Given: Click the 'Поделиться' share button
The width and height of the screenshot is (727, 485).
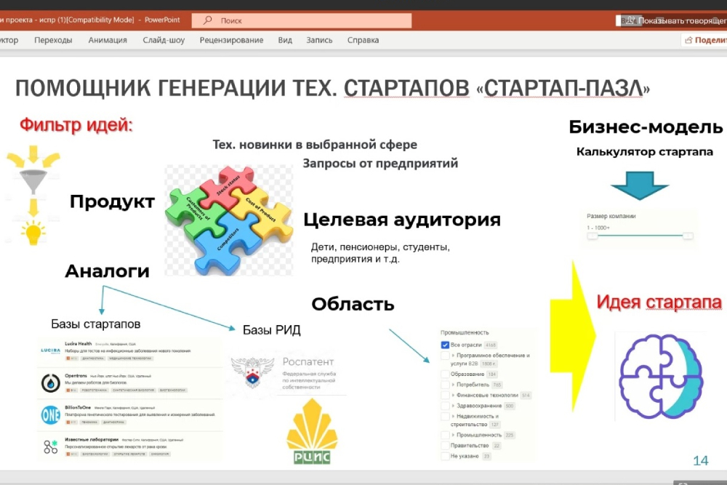Looking at the screenshot, I should click(705, 40).
